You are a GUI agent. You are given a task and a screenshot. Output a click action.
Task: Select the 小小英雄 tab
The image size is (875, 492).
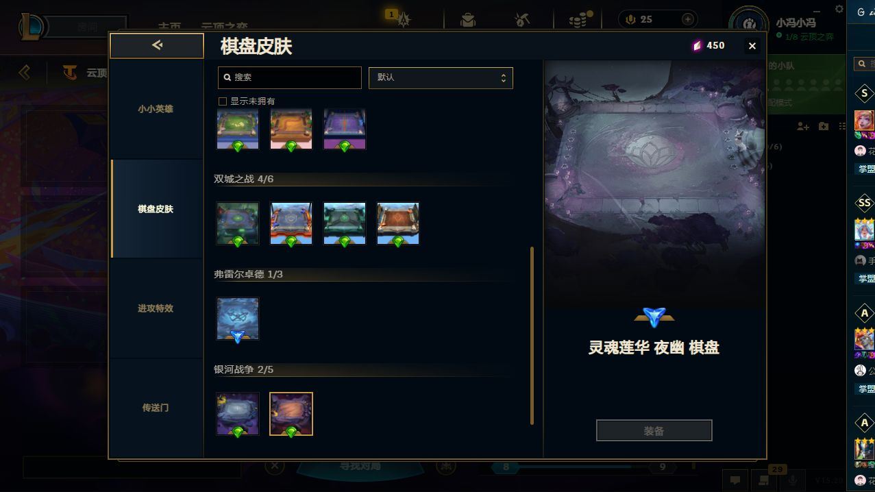click(x=156, y=109)
